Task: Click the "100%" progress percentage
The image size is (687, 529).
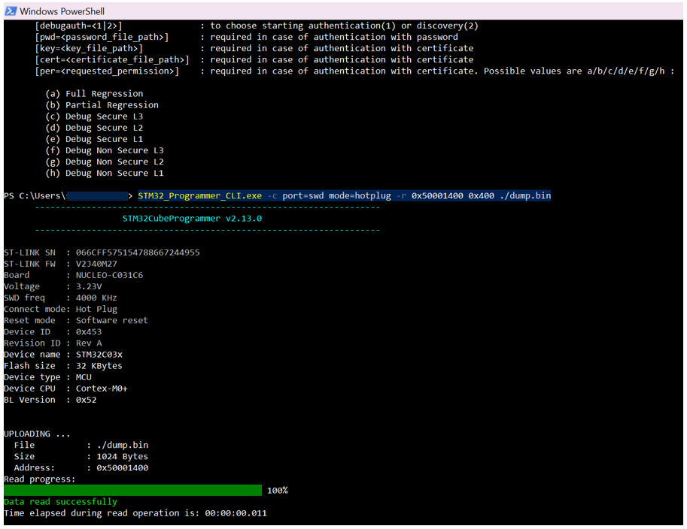Action: tap(278, 491)
